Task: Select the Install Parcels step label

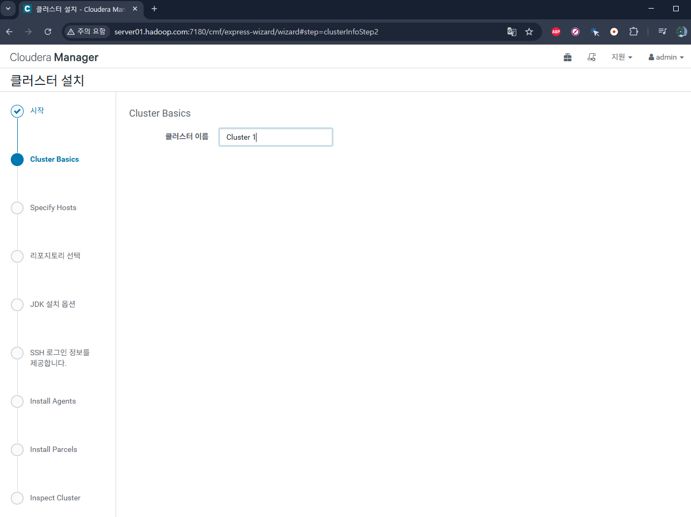Action: pyautogui.click(x=54, y=449)
